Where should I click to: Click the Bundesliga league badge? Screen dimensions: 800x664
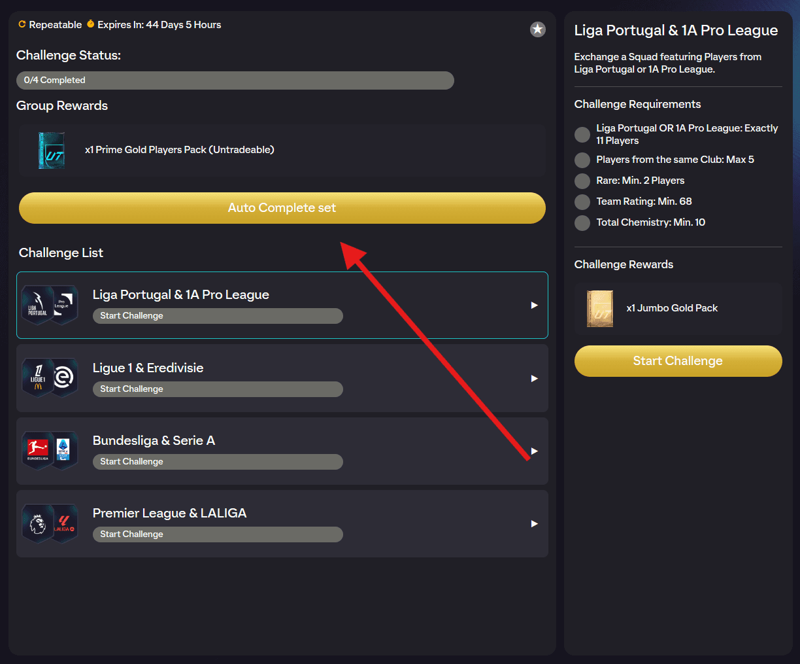[37, 451]
